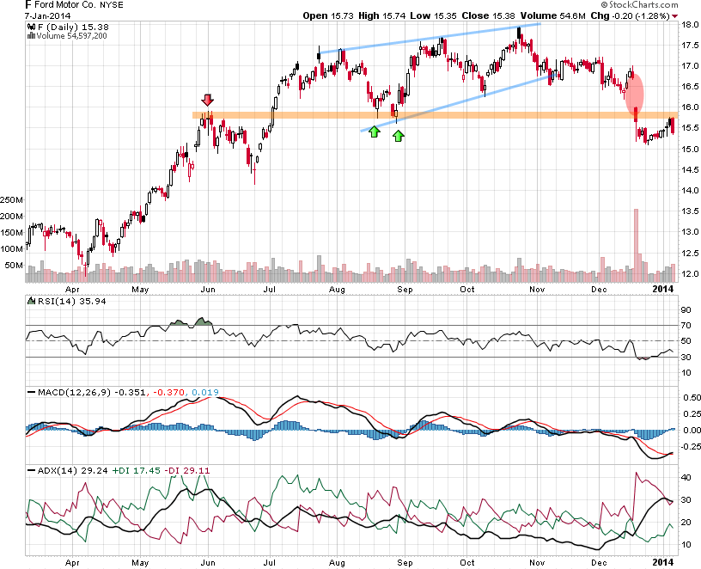Click the tall December volume spike bar
The width and height of the screenshot is (701, 569).
pyautogui.click(x=637, y=245)
